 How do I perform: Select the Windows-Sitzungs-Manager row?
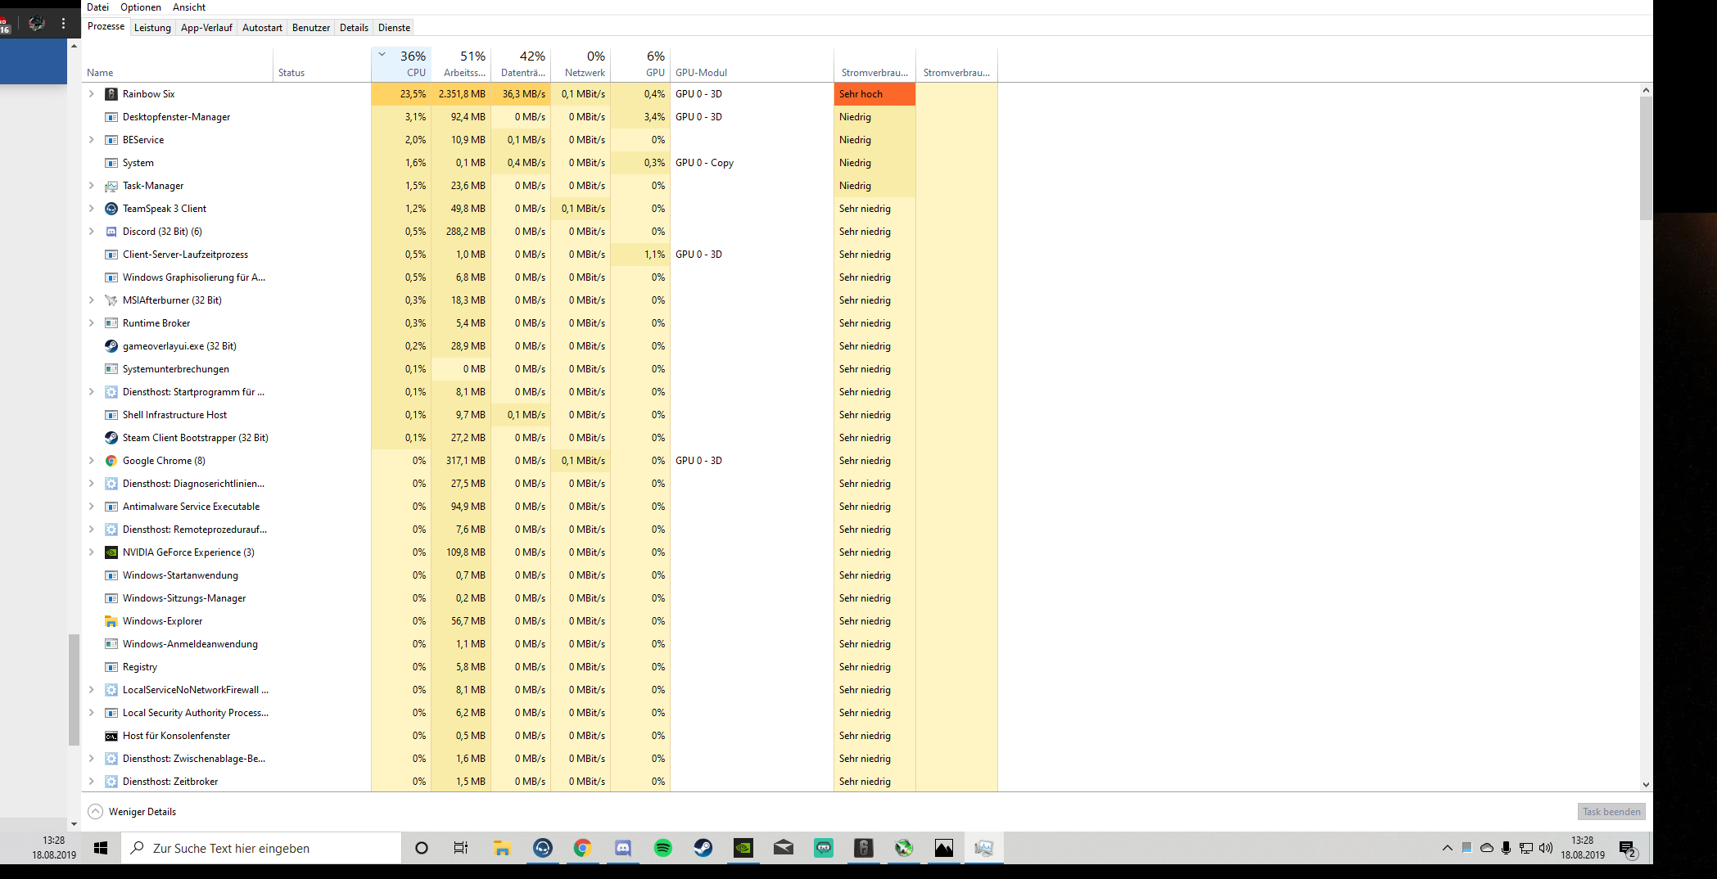click(540, 598)
